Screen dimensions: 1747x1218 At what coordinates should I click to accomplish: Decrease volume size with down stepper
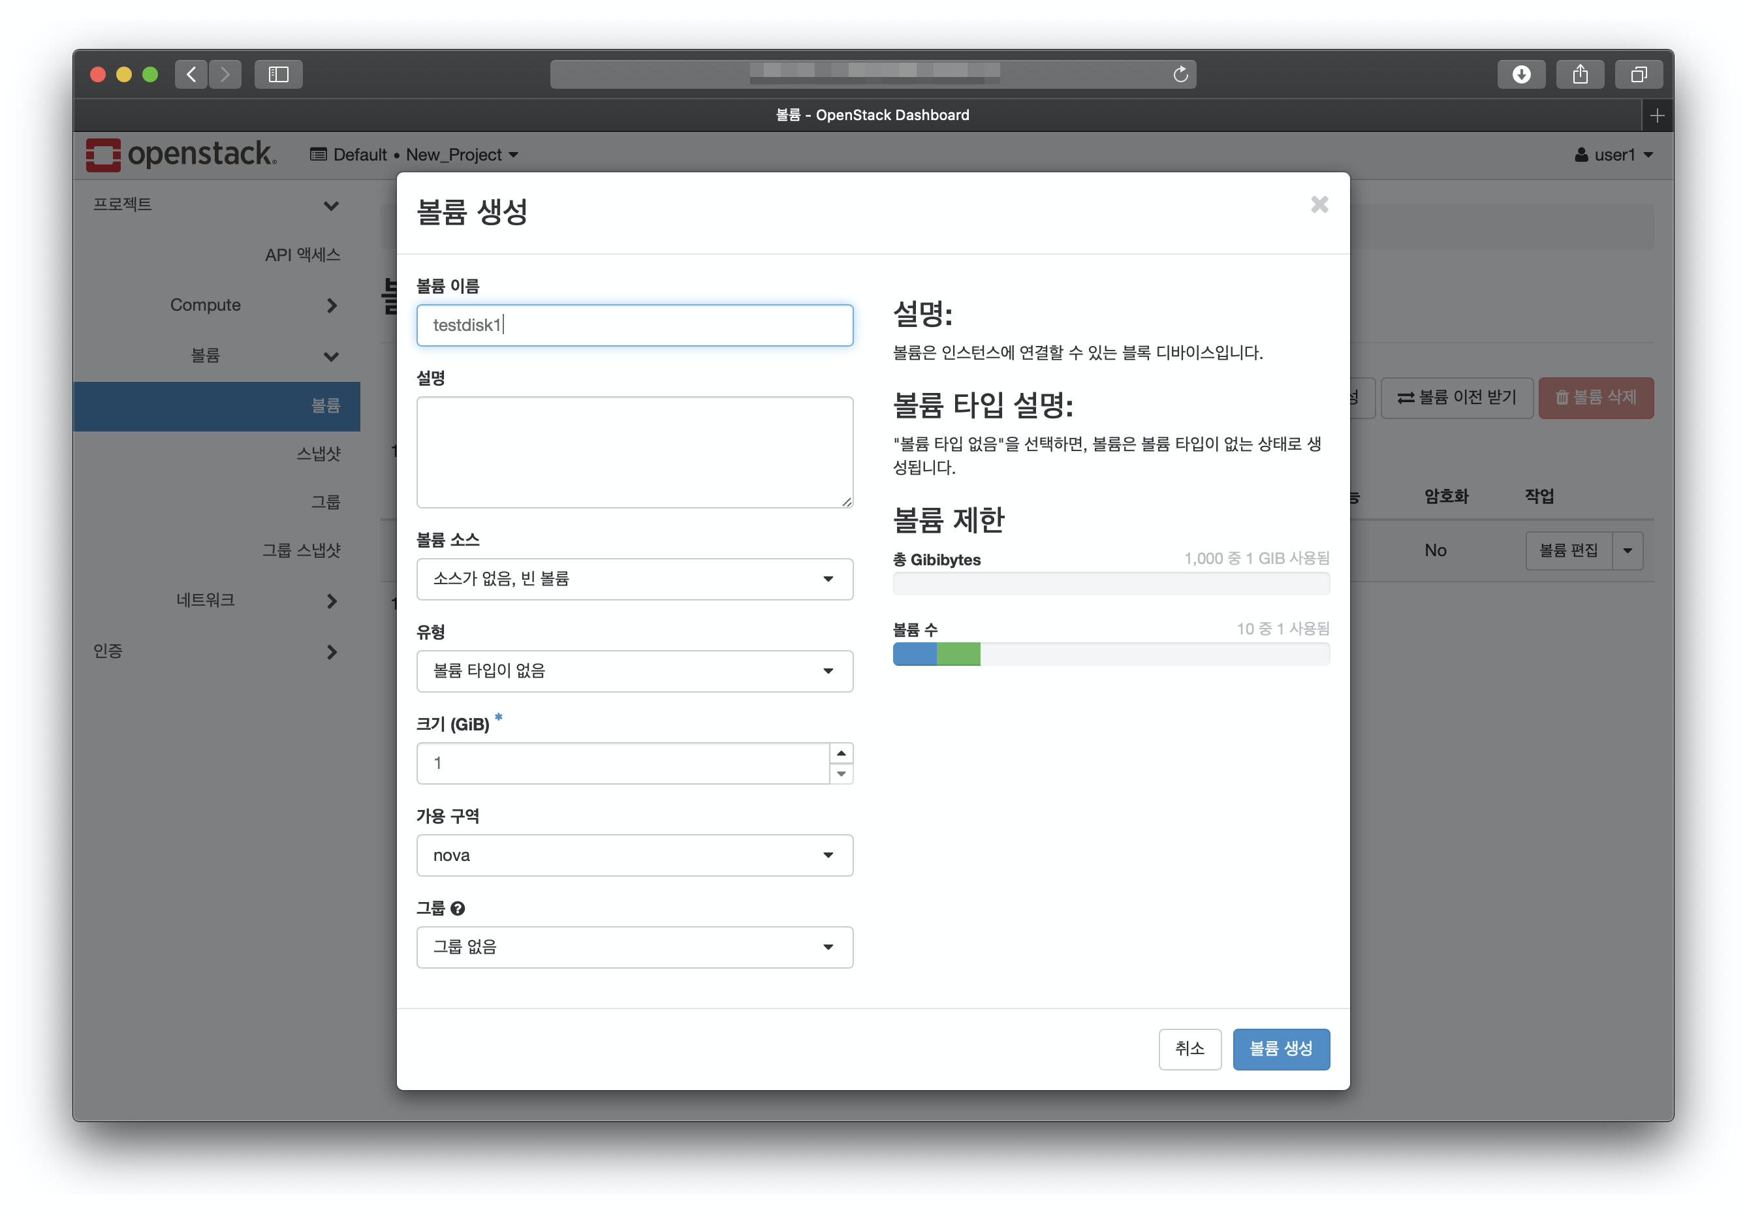pos(841,773)
